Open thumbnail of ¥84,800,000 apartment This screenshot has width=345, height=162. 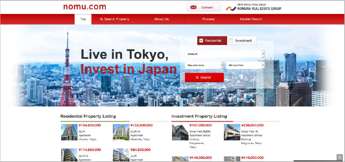(x=121, y=155)
